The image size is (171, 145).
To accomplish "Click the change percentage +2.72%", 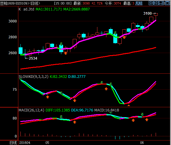I will 97,3.
